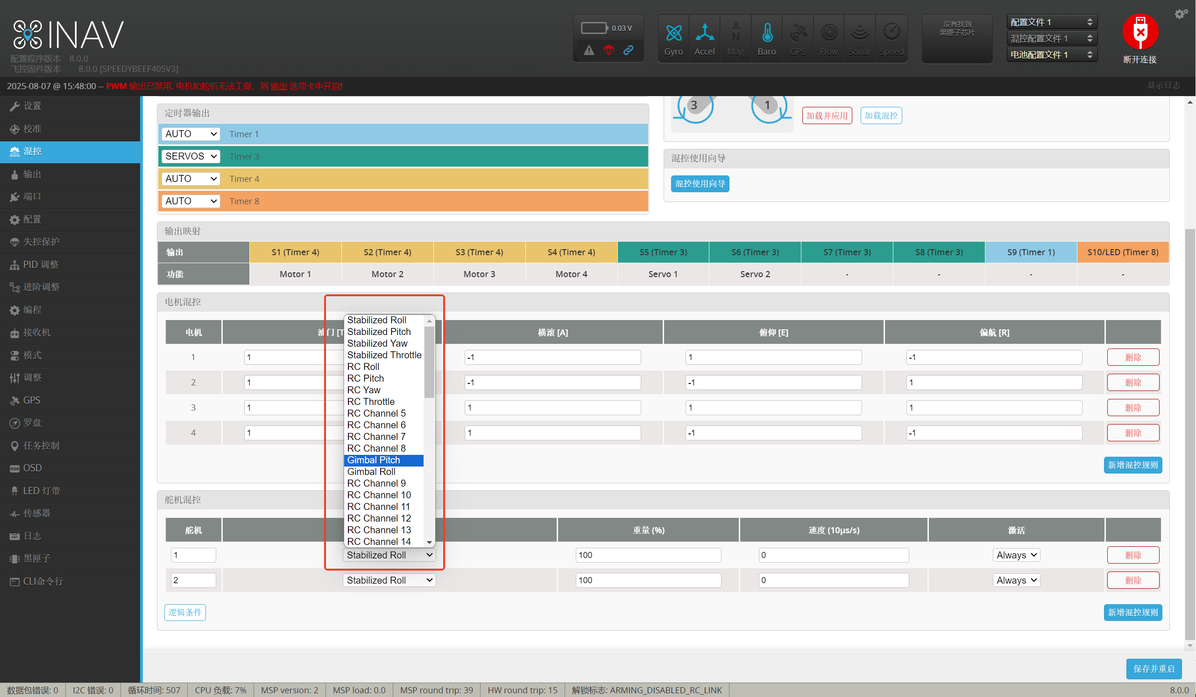Click the INAV logo
This screenshot has width=1196, height=697.
tap(68, 35)
